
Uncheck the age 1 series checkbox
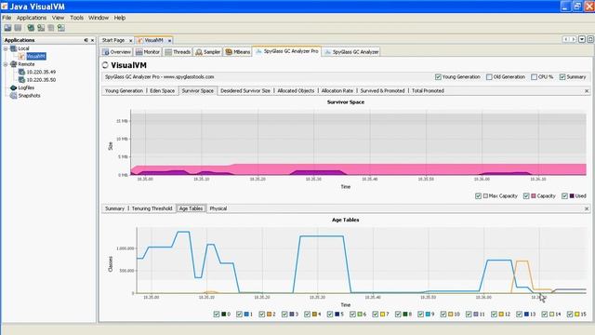[x=239, y=315]
